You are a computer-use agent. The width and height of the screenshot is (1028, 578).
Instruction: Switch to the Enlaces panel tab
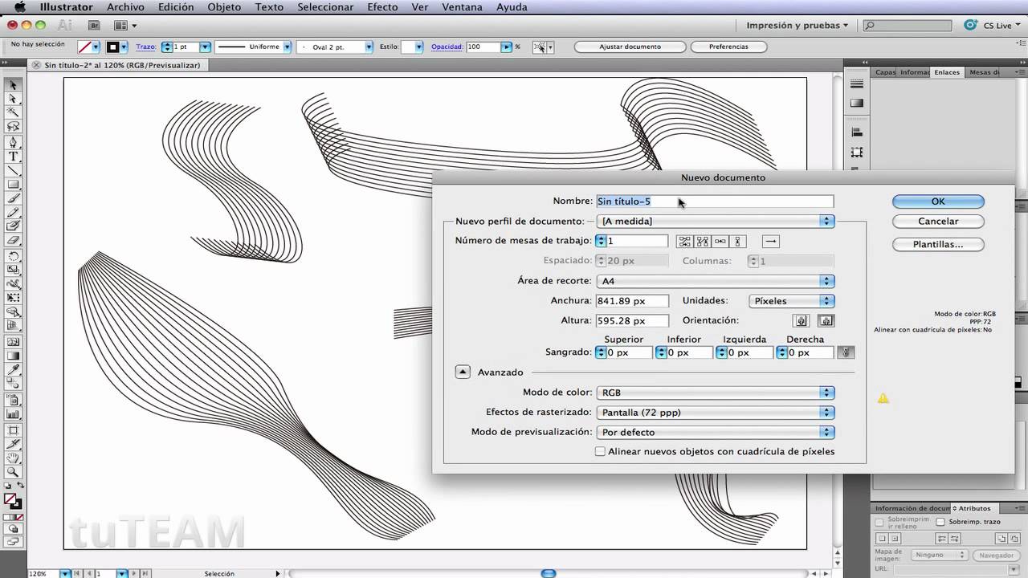[947, 72]
